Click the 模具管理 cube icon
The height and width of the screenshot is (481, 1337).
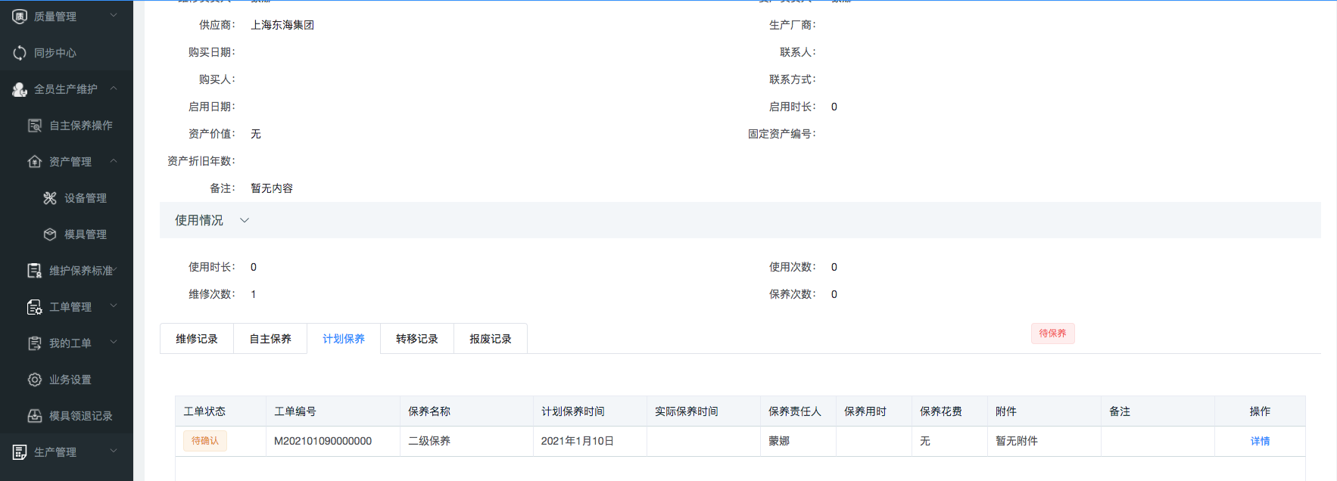pyautogui.click(x=50, y=234)
